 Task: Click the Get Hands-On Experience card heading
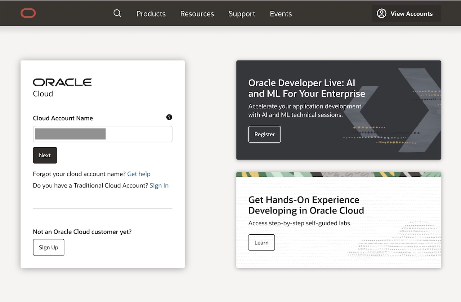(x=306, y=205)
